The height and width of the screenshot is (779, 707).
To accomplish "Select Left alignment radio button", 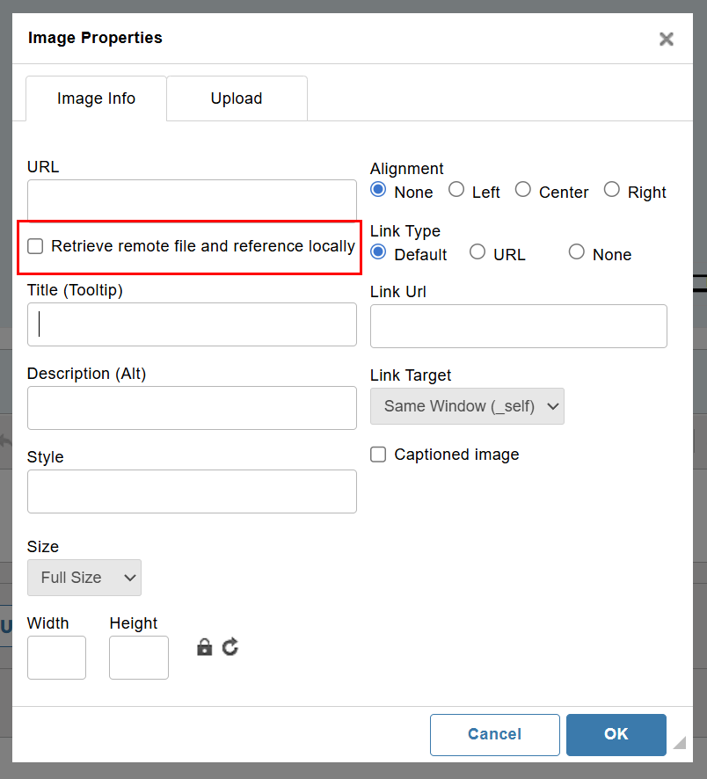I will [456, 189].
